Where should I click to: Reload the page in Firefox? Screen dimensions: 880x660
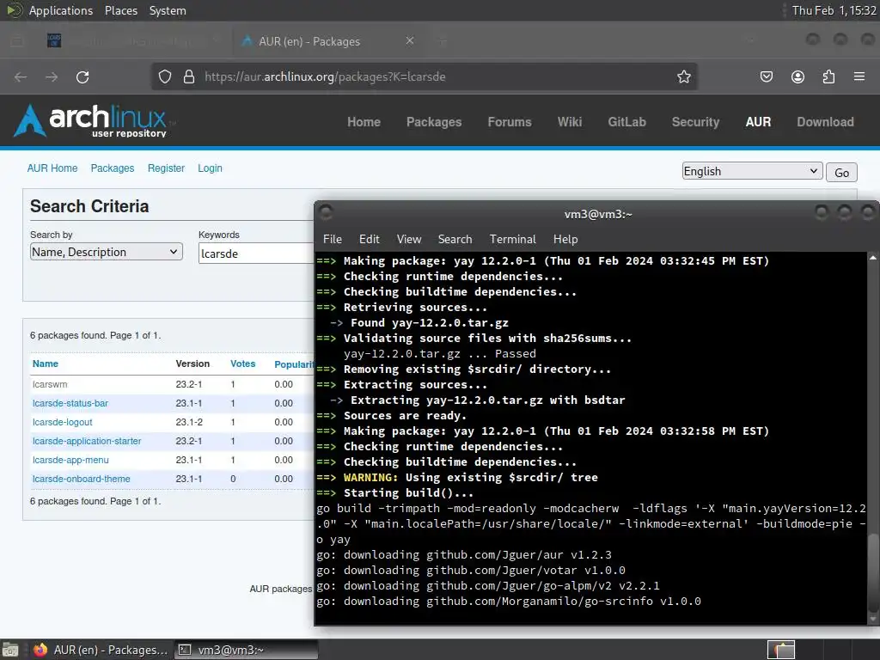point(82,76)
